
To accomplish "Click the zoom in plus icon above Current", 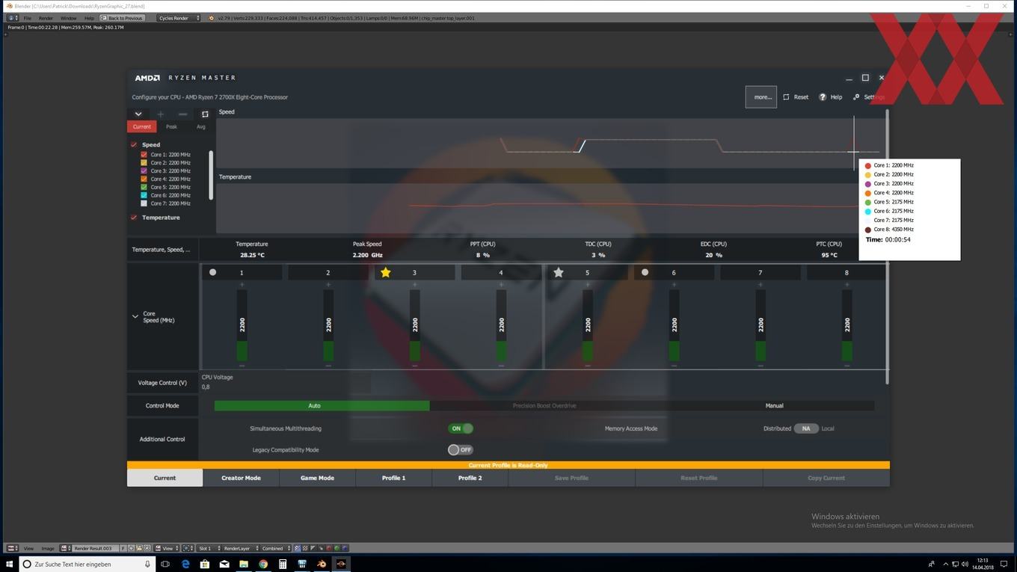I will [160, 114].
